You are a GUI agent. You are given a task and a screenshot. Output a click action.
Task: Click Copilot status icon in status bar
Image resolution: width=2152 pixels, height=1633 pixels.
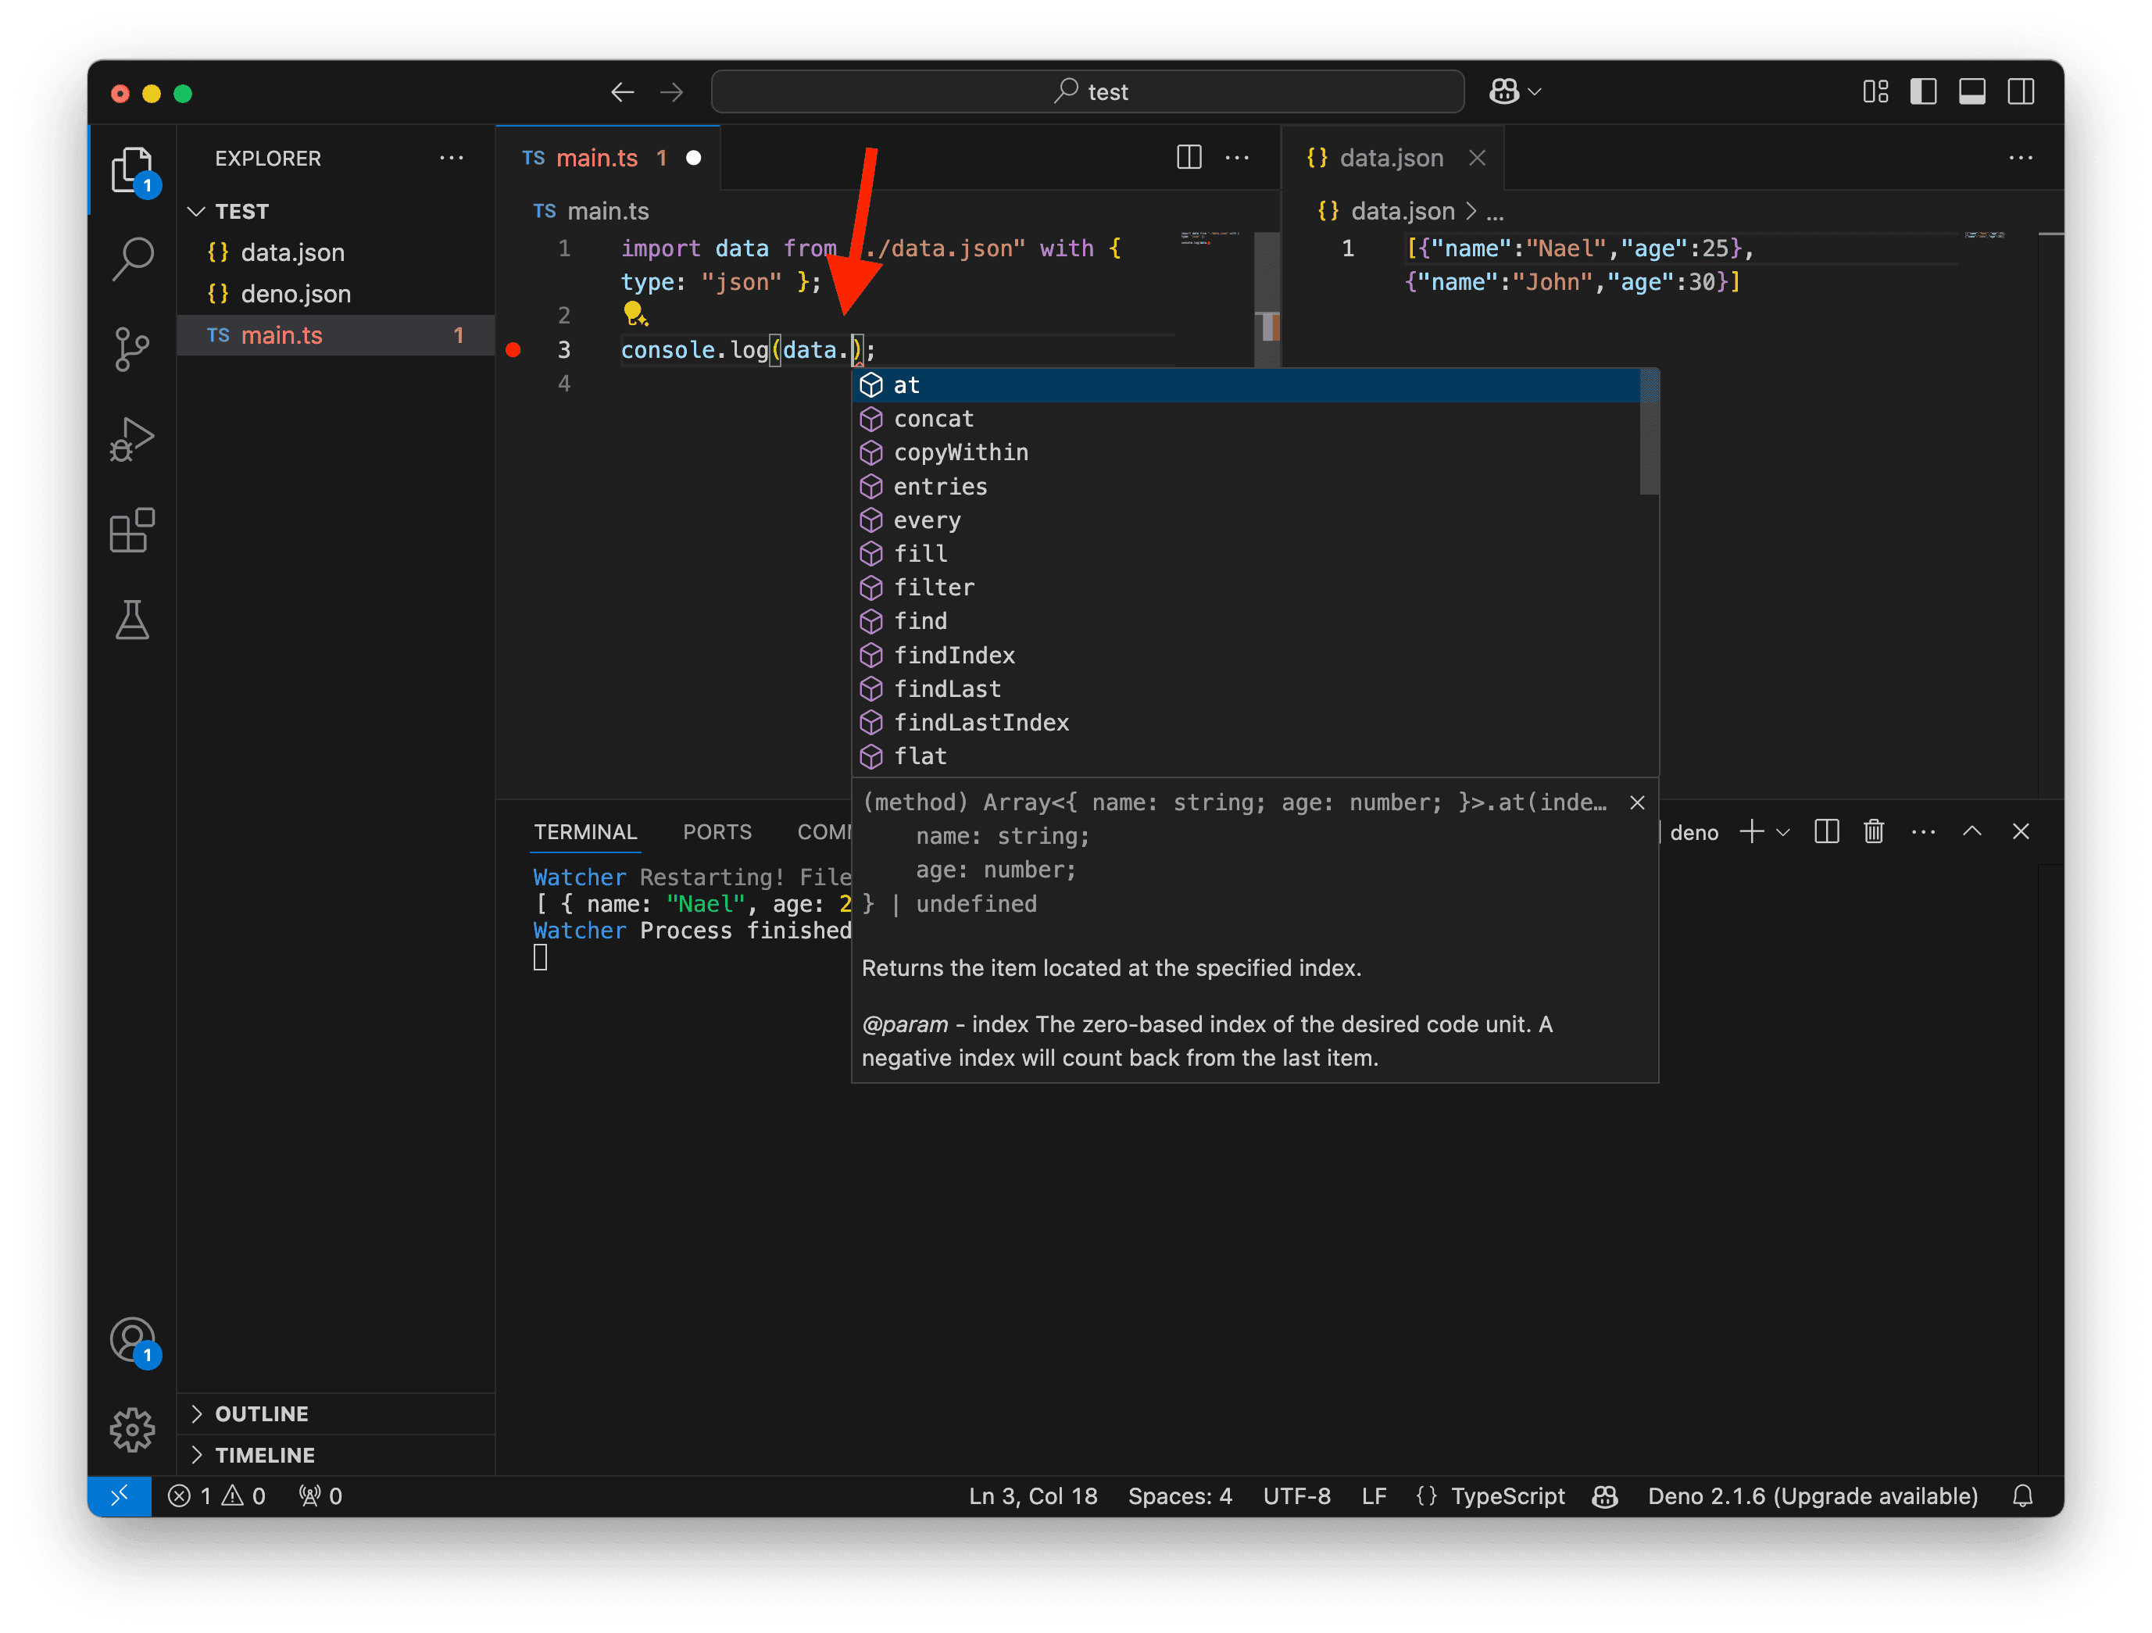1605,1495
